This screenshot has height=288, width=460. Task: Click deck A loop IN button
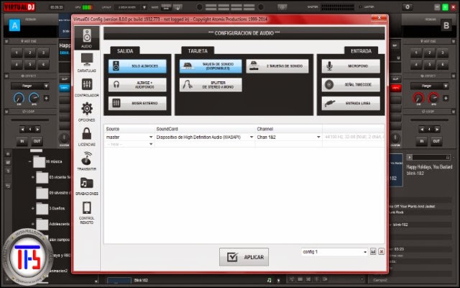[x=22, y=141]
